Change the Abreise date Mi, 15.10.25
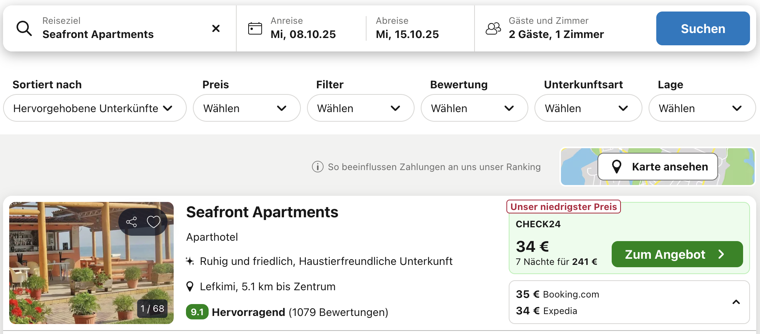Viewport: 760px width, 334px height. (407, 28)
